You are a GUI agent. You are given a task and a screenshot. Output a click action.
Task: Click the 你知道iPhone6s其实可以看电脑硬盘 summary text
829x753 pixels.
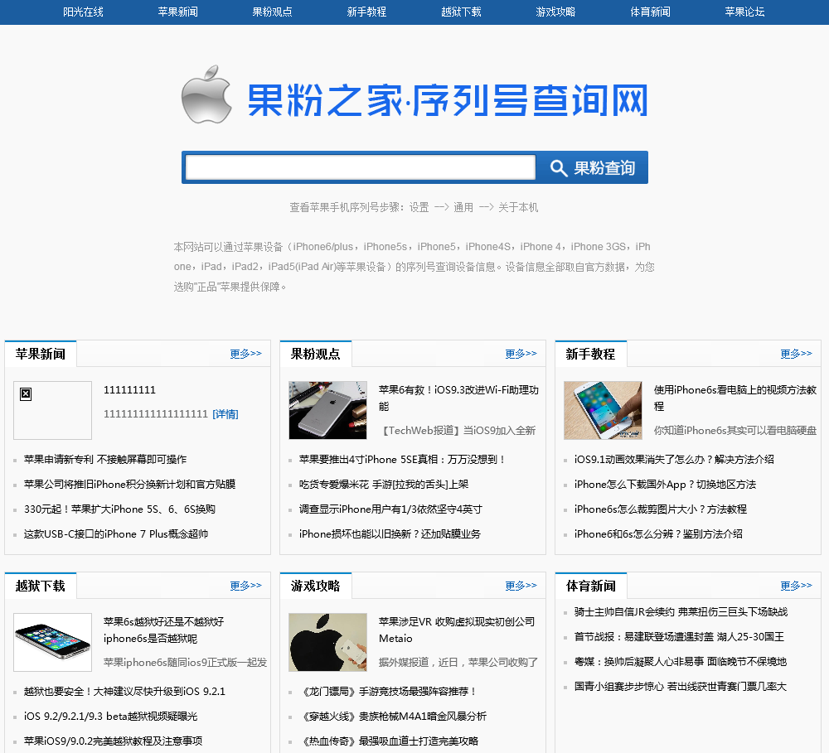735,430
